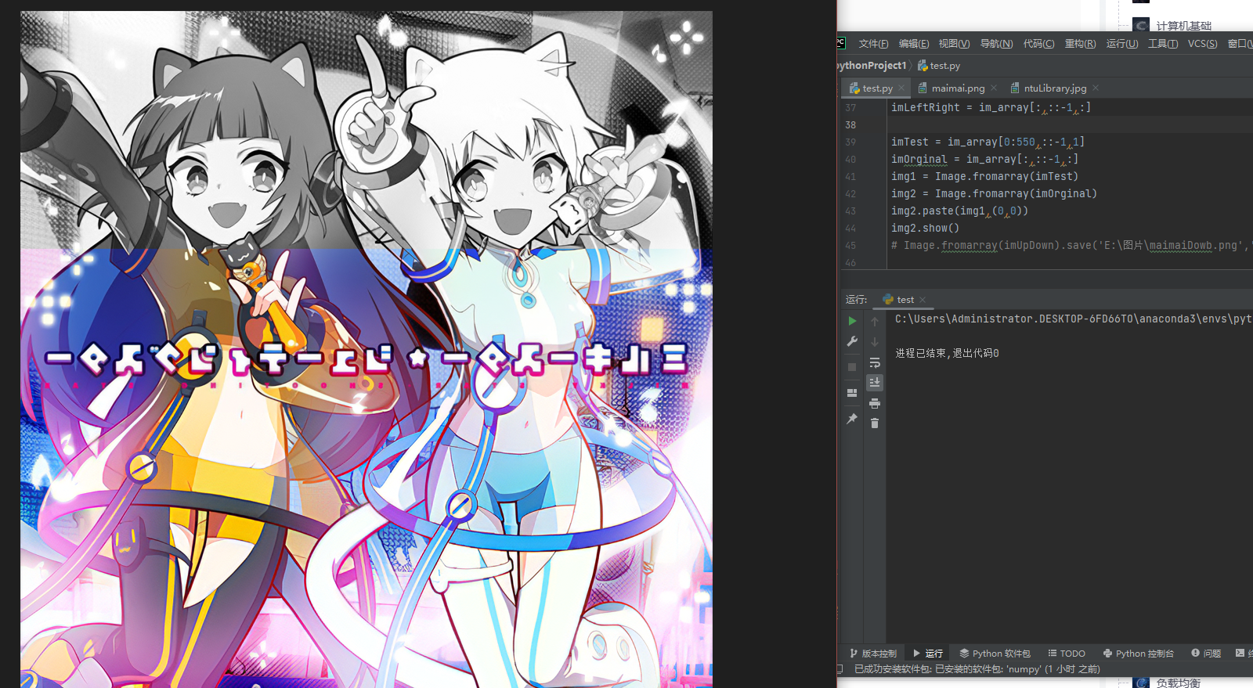The width and height of the screenshot is (1253, 688).
Task: Switch to the ntuLibrary.jpg tab
Action: (1055, 88)
